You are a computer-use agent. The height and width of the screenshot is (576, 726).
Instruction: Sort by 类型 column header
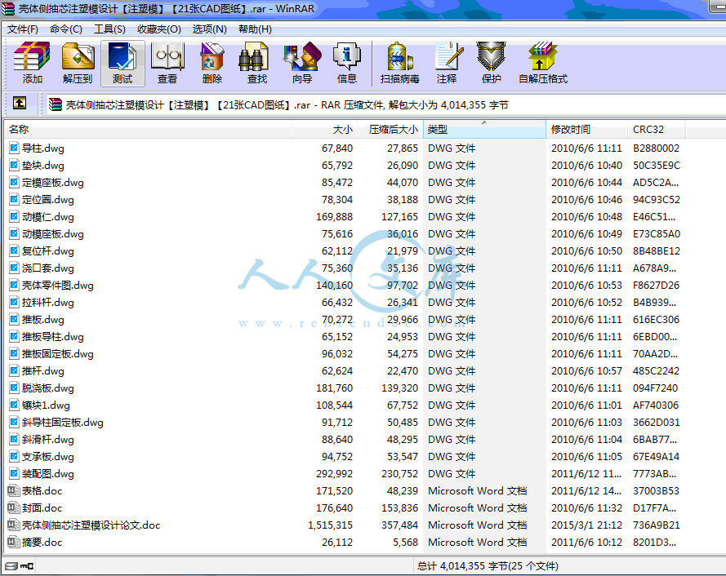[484, 130]
